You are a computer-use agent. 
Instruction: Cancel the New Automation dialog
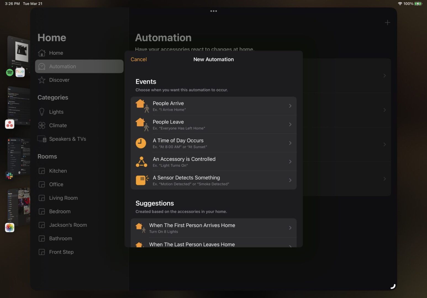tap(139, 59)
